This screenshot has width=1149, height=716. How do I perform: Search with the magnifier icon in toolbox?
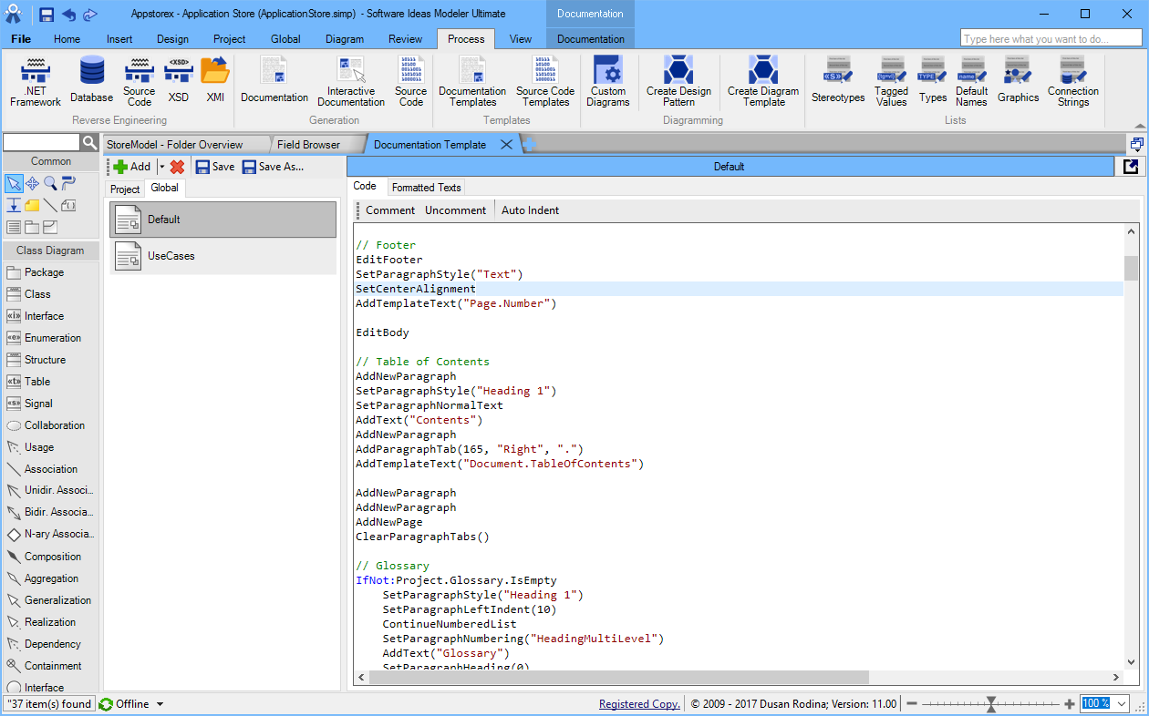point(89,143)
